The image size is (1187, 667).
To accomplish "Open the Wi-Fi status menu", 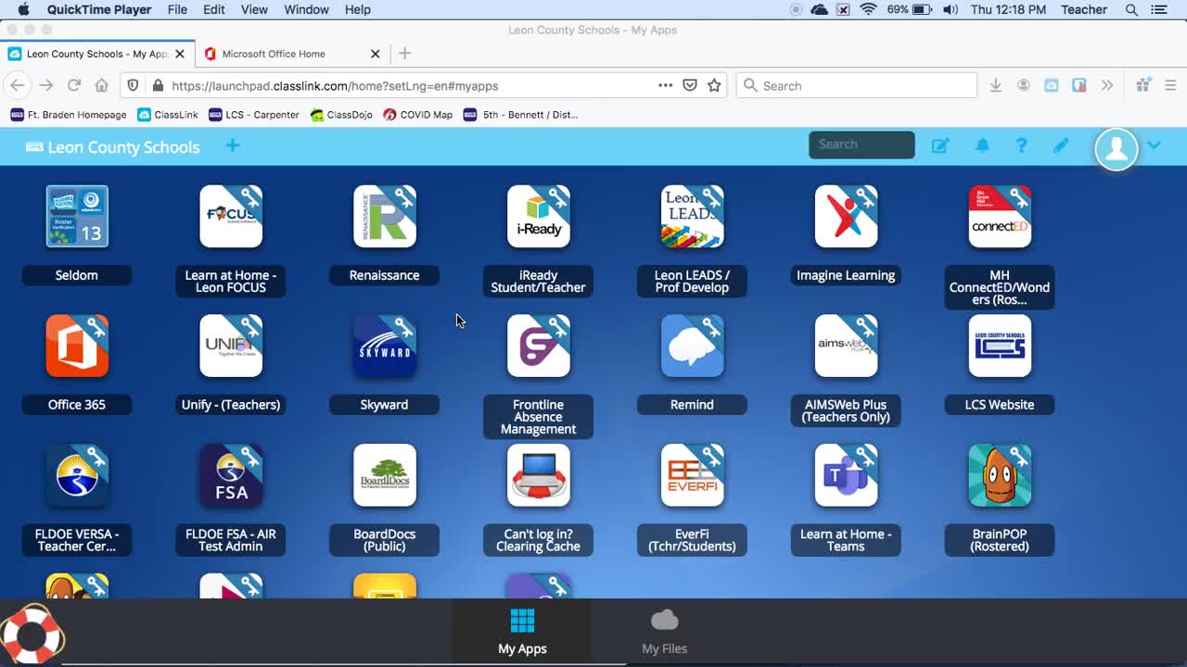I will [869, 9].
